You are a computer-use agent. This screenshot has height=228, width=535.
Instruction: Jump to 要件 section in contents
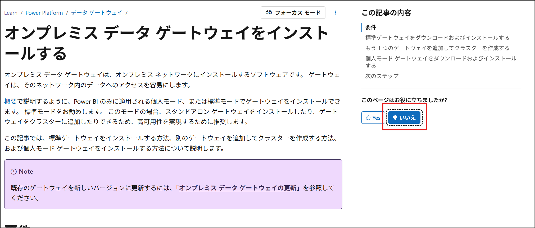tap(371, 27)
